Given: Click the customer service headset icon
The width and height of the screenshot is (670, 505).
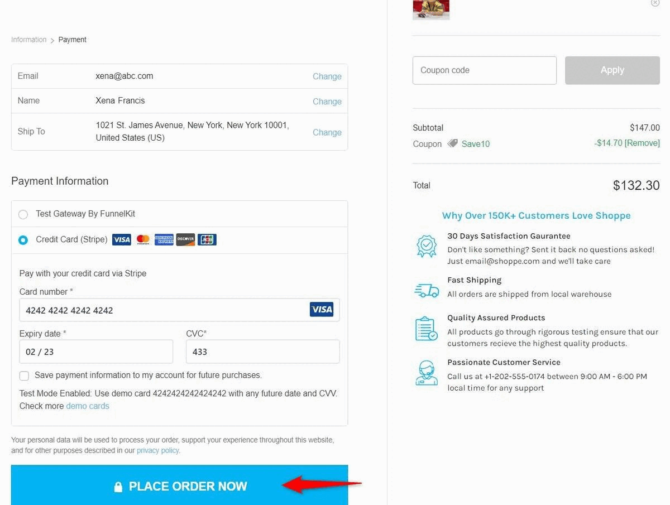Looking at the screenshot, I should pos(427,373).
